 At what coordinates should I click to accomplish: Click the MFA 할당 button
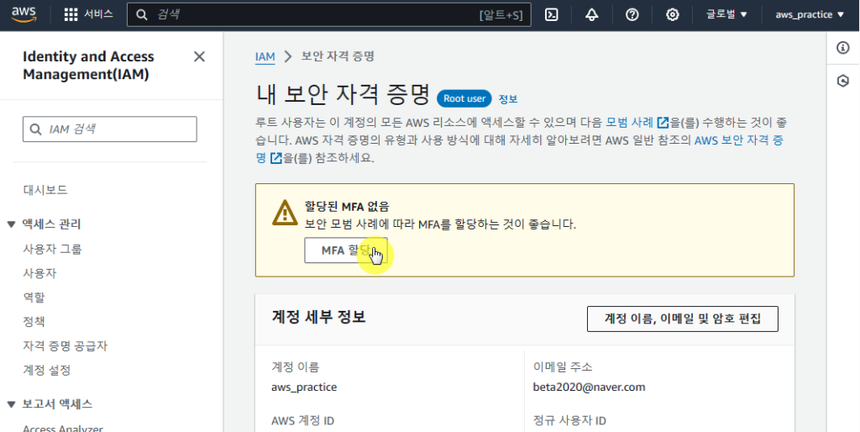[346, 250]
